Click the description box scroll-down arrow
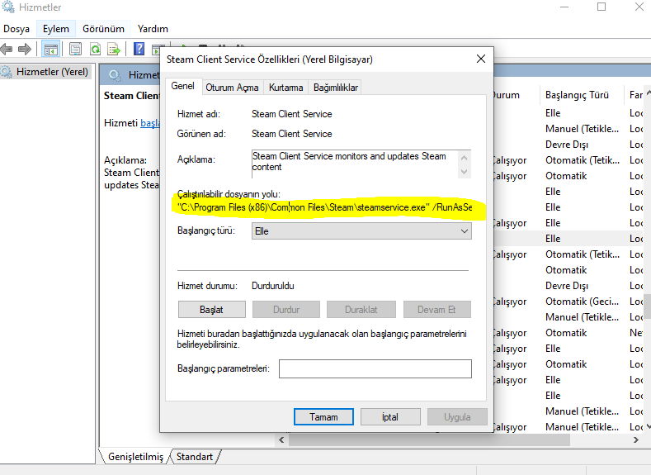The height and width of the screenshot is (475, 651). tap(465, 171)
